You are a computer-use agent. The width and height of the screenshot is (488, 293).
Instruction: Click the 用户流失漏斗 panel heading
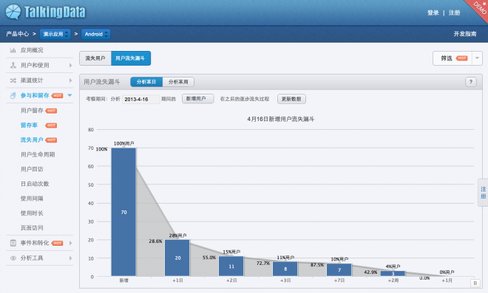(102, 82)
